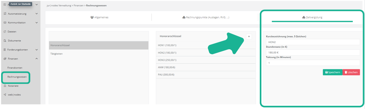365x109 pixels.
Task: Click the Kommunikation envelope icon
Action: pyautogui.click(x=5, y=23)
